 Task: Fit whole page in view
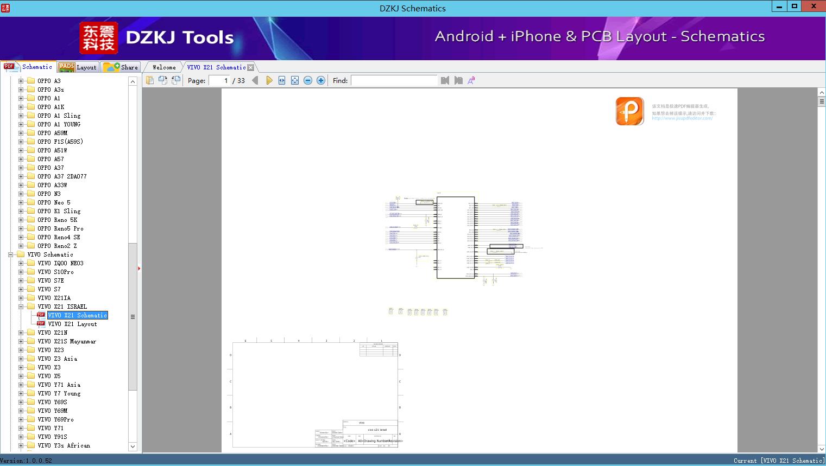[x=295, y=80]
